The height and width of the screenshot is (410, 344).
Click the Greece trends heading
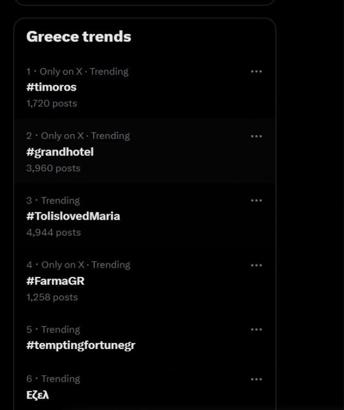[x=78, y=36]
